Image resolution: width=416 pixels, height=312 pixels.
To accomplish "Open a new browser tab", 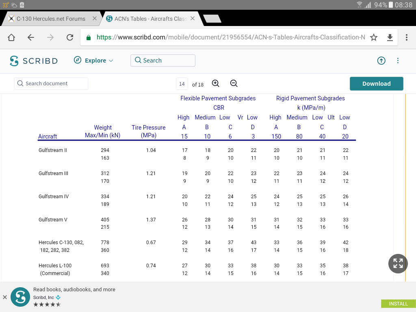I will point(212,19).
